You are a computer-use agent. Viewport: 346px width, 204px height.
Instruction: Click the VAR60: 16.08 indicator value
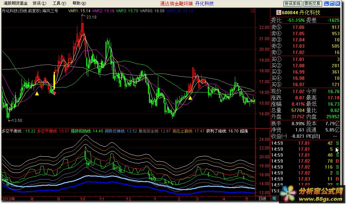152,11
